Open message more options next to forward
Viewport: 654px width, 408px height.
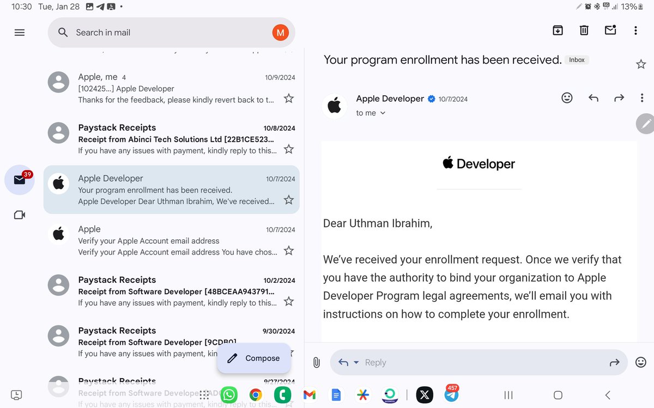[642, 98]
